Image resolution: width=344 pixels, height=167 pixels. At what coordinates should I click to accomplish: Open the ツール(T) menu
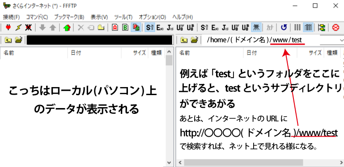(123, 17)
